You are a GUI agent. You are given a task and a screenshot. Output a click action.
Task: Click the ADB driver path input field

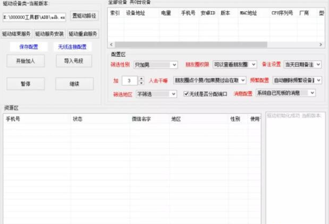point(34,17)
